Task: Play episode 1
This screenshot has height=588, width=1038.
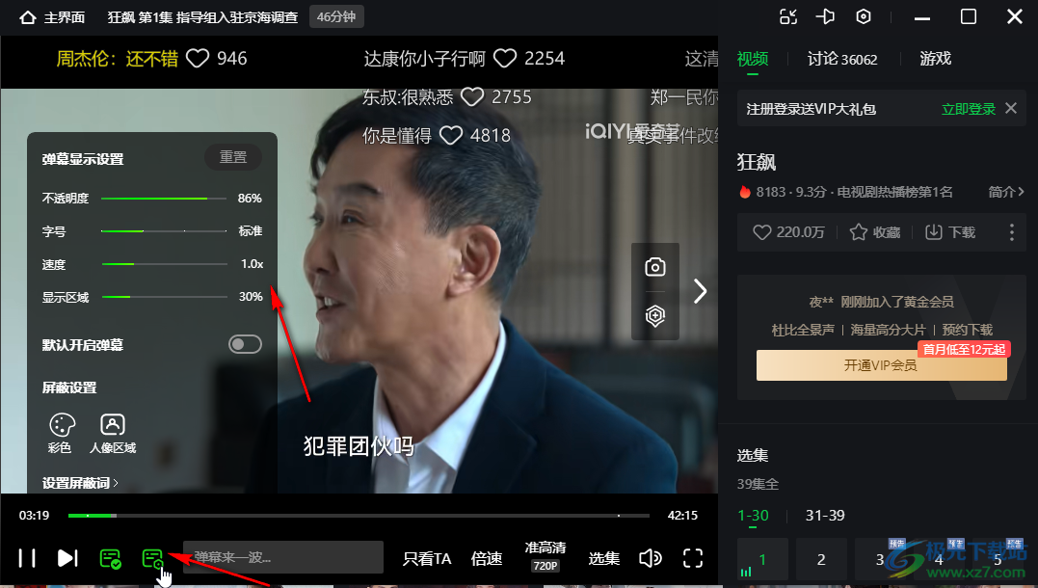Action: coord(762,559)
